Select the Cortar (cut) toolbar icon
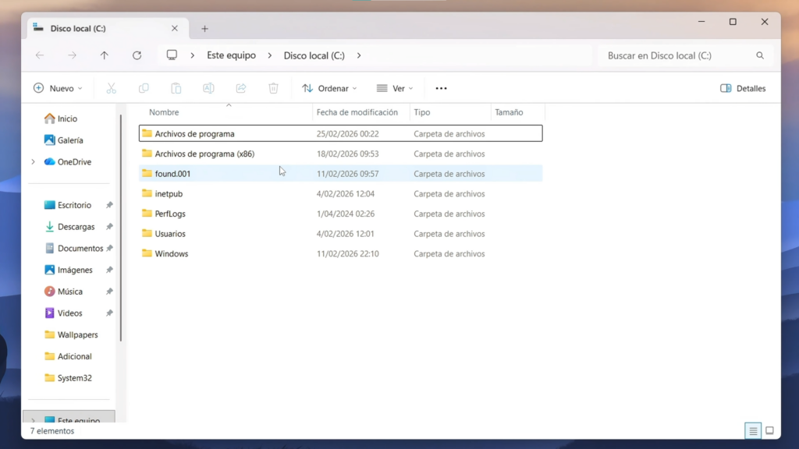The width and height of the screenshot is (799, 449). pyautogui.click(x=112, y=88)
